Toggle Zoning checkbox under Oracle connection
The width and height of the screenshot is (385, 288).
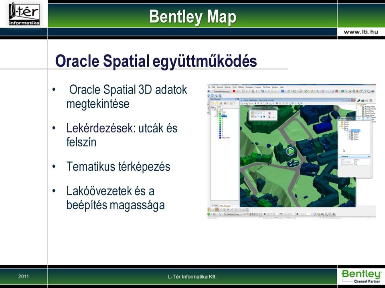click(350, 139)
